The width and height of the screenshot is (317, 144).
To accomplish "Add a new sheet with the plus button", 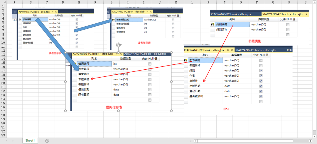I will (47, 141).
